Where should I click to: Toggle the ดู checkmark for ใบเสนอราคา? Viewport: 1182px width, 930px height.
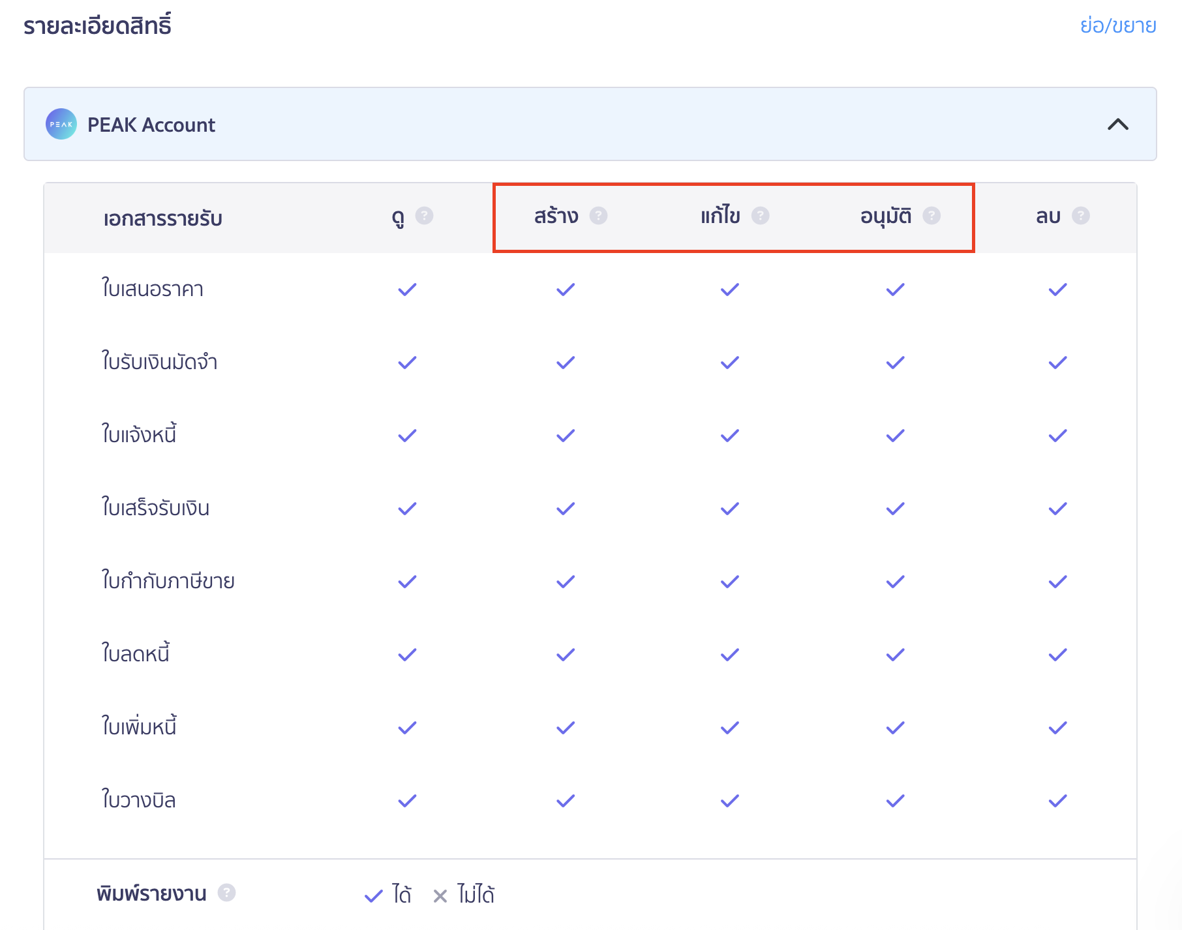click(x=407, y=290)
